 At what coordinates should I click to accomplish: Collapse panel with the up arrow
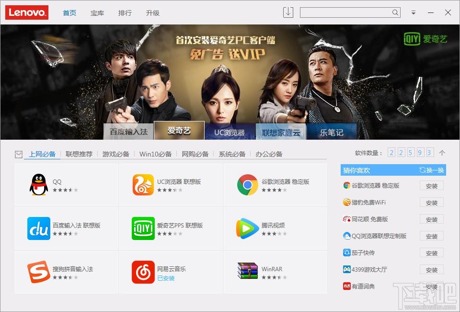tap(442, 153)
